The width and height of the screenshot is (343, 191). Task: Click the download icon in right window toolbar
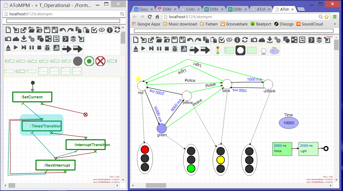(x=270, y=40)
